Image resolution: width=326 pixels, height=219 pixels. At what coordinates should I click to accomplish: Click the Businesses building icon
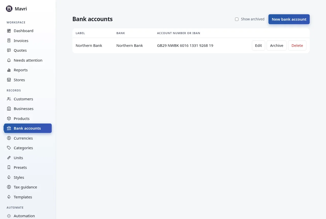point(9,109)
